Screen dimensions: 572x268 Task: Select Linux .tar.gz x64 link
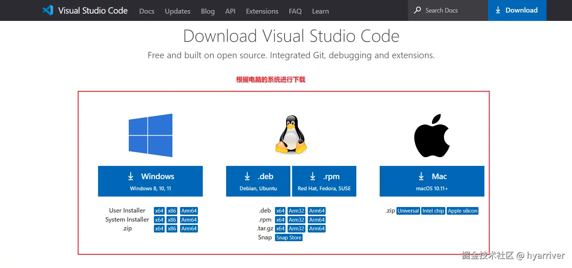pos(280,229)
